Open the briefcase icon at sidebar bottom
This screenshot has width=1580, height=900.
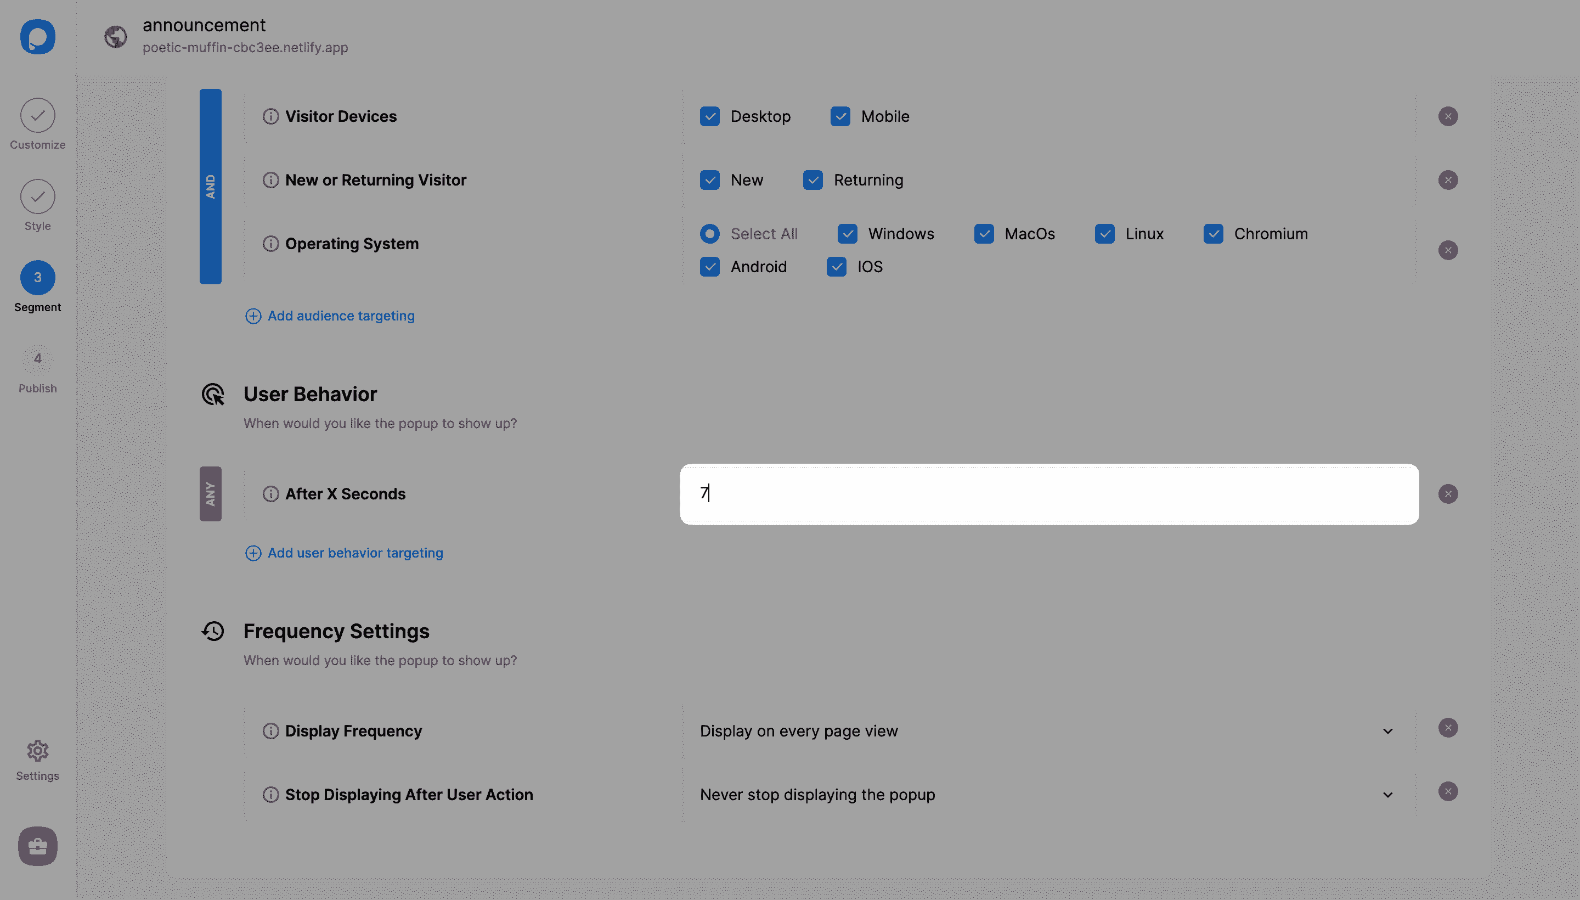coord(38,846)
